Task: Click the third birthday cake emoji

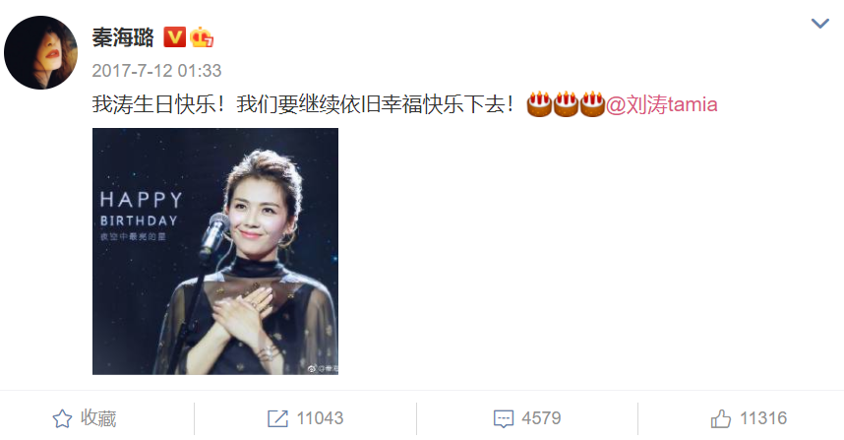Action: pos(592,104)
